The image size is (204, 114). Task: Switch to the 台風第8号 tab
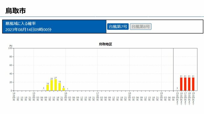pos(141,27)
